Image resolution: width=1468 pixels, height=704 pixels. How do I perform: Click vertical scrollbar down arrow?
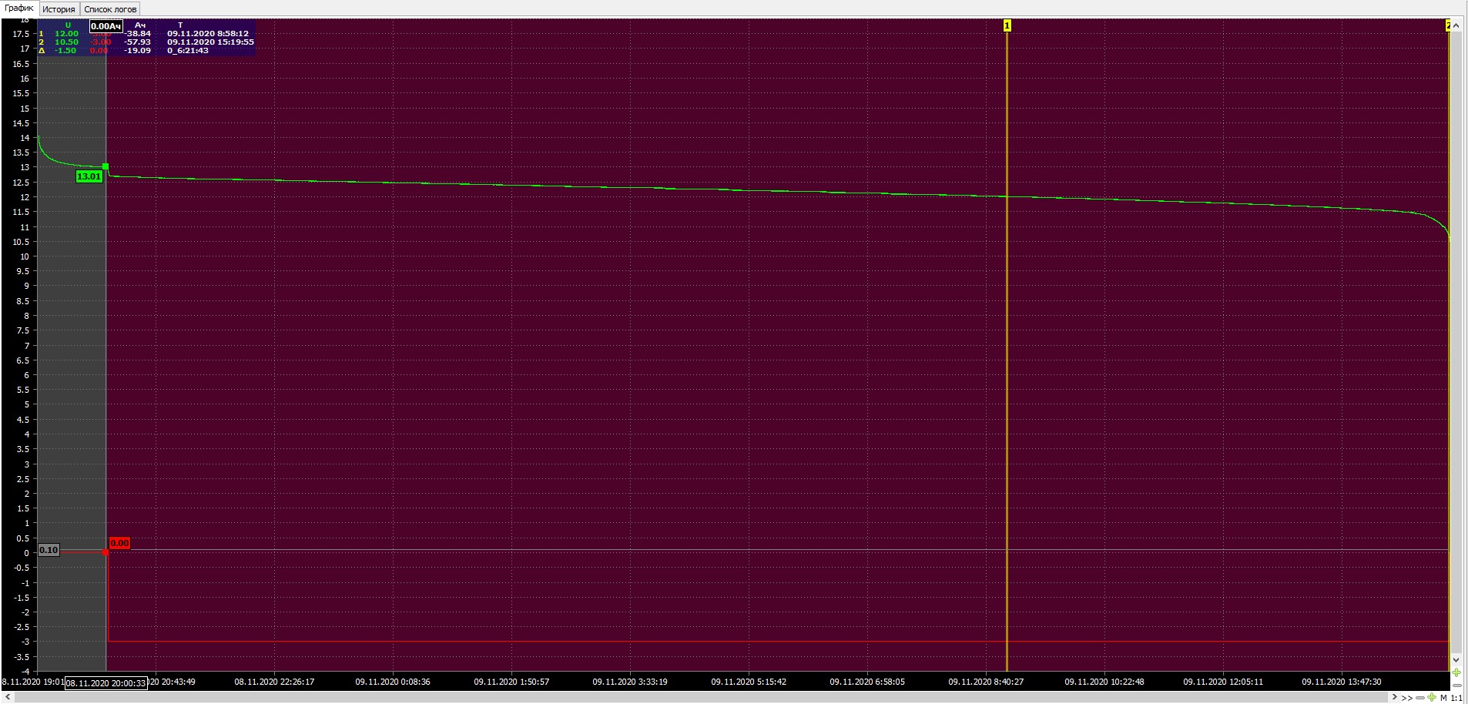pyautogui.click(x=1456, y=660)
